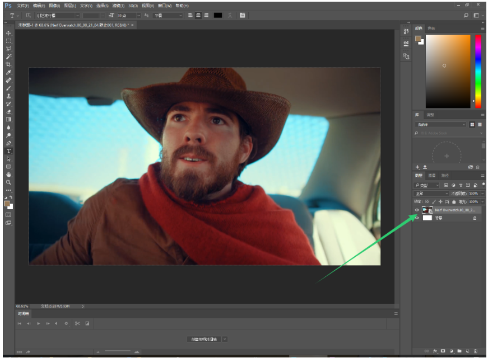Select the Brush tool
488x358 pixels.
[x=8, y=88]
